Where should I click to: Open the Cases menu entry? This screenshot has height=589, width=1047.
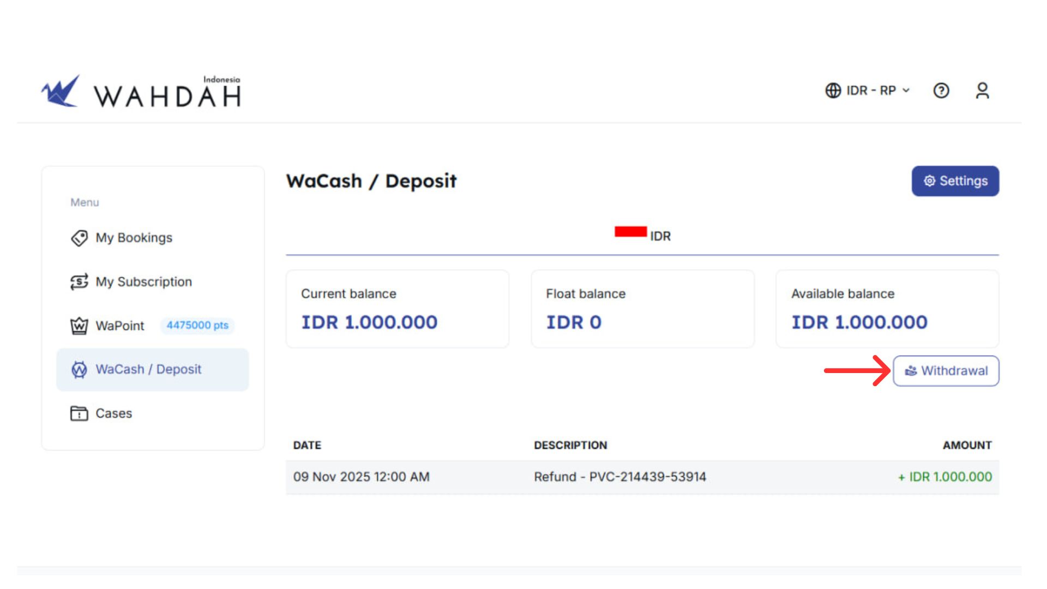(x=113, y=413)
